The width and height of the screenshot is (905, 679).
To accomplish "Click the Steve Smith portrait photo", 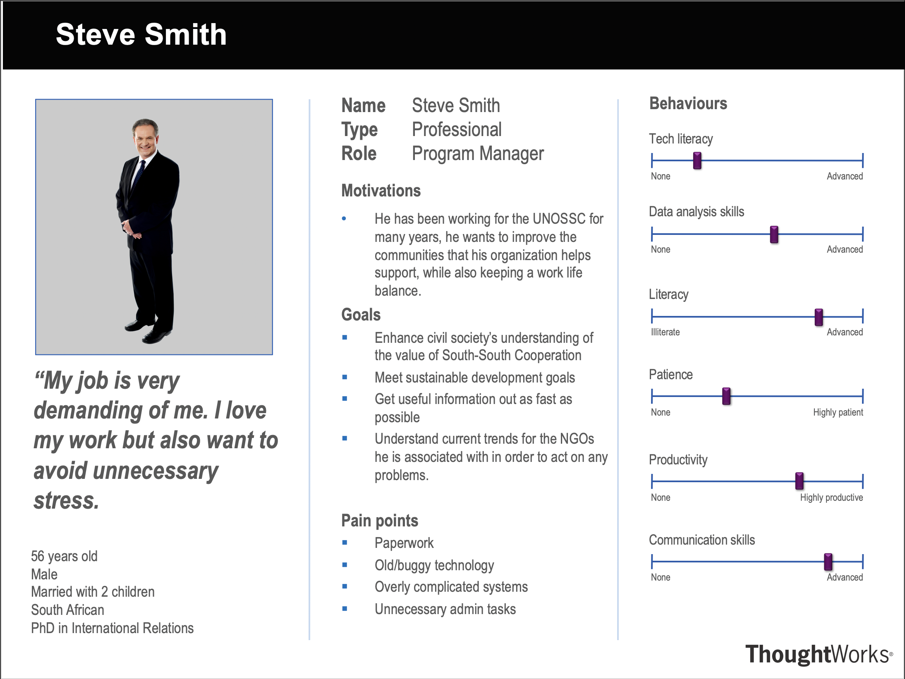I will pyautogui.click(x=154, y=227).
